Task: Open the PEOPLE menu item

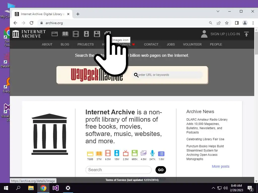Action: [216, 44]
